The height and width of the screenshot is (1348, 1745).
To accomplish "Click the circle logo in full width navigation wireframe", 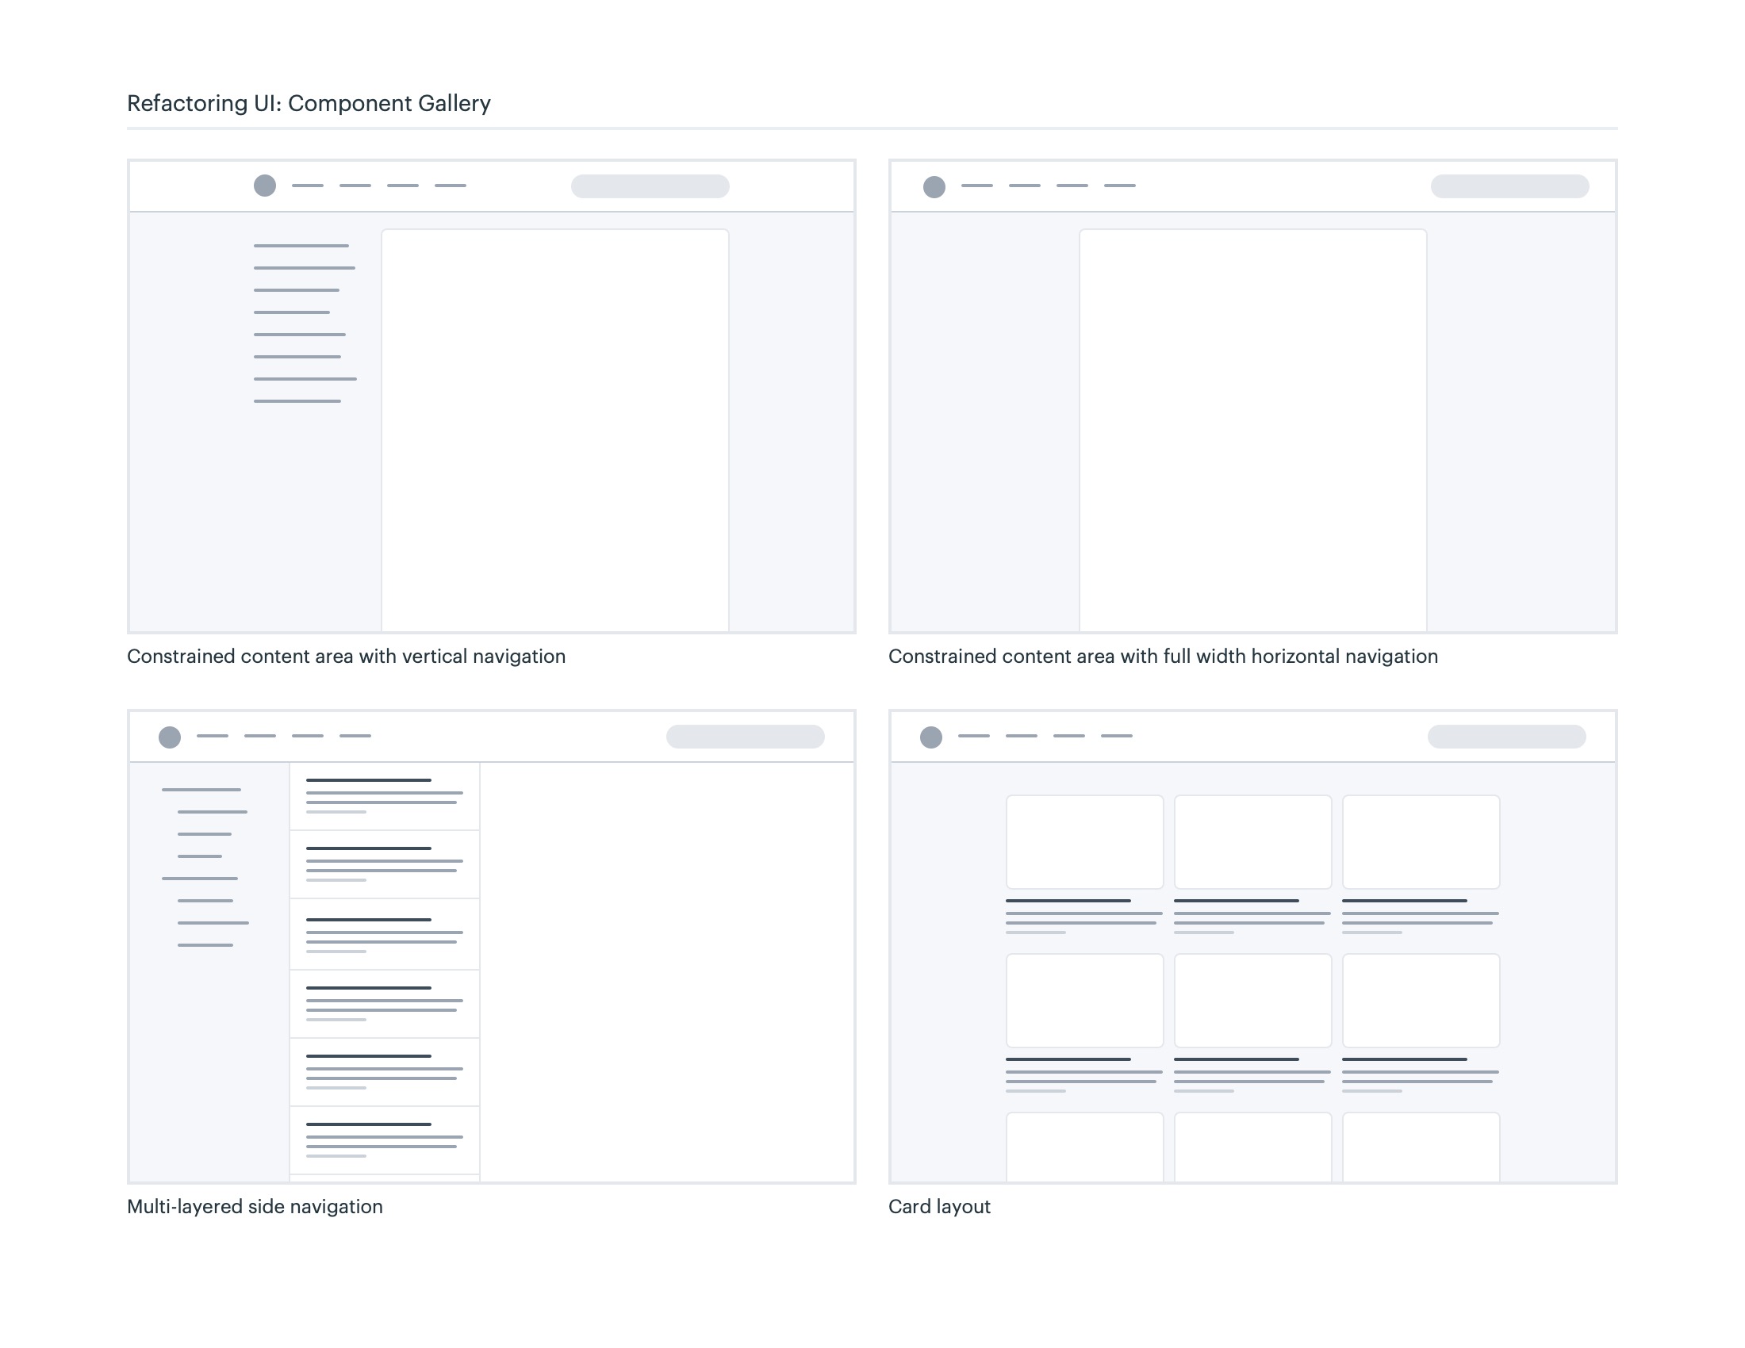I will point(934,187).
